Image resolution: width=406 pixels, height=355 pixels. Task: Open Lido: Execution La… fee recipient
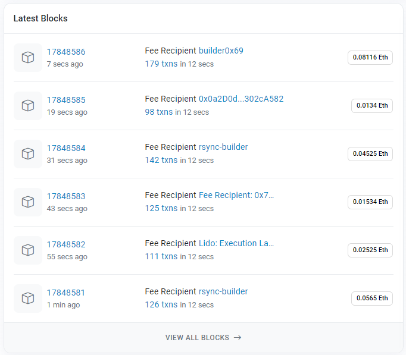click(236, 243)
